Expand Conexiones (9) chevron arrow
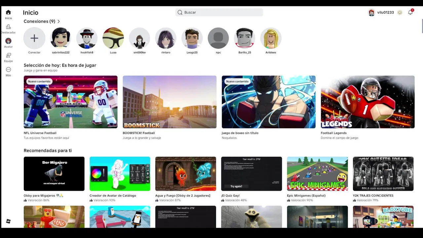Viewport: 423px width, 238px height. [59, 21]
